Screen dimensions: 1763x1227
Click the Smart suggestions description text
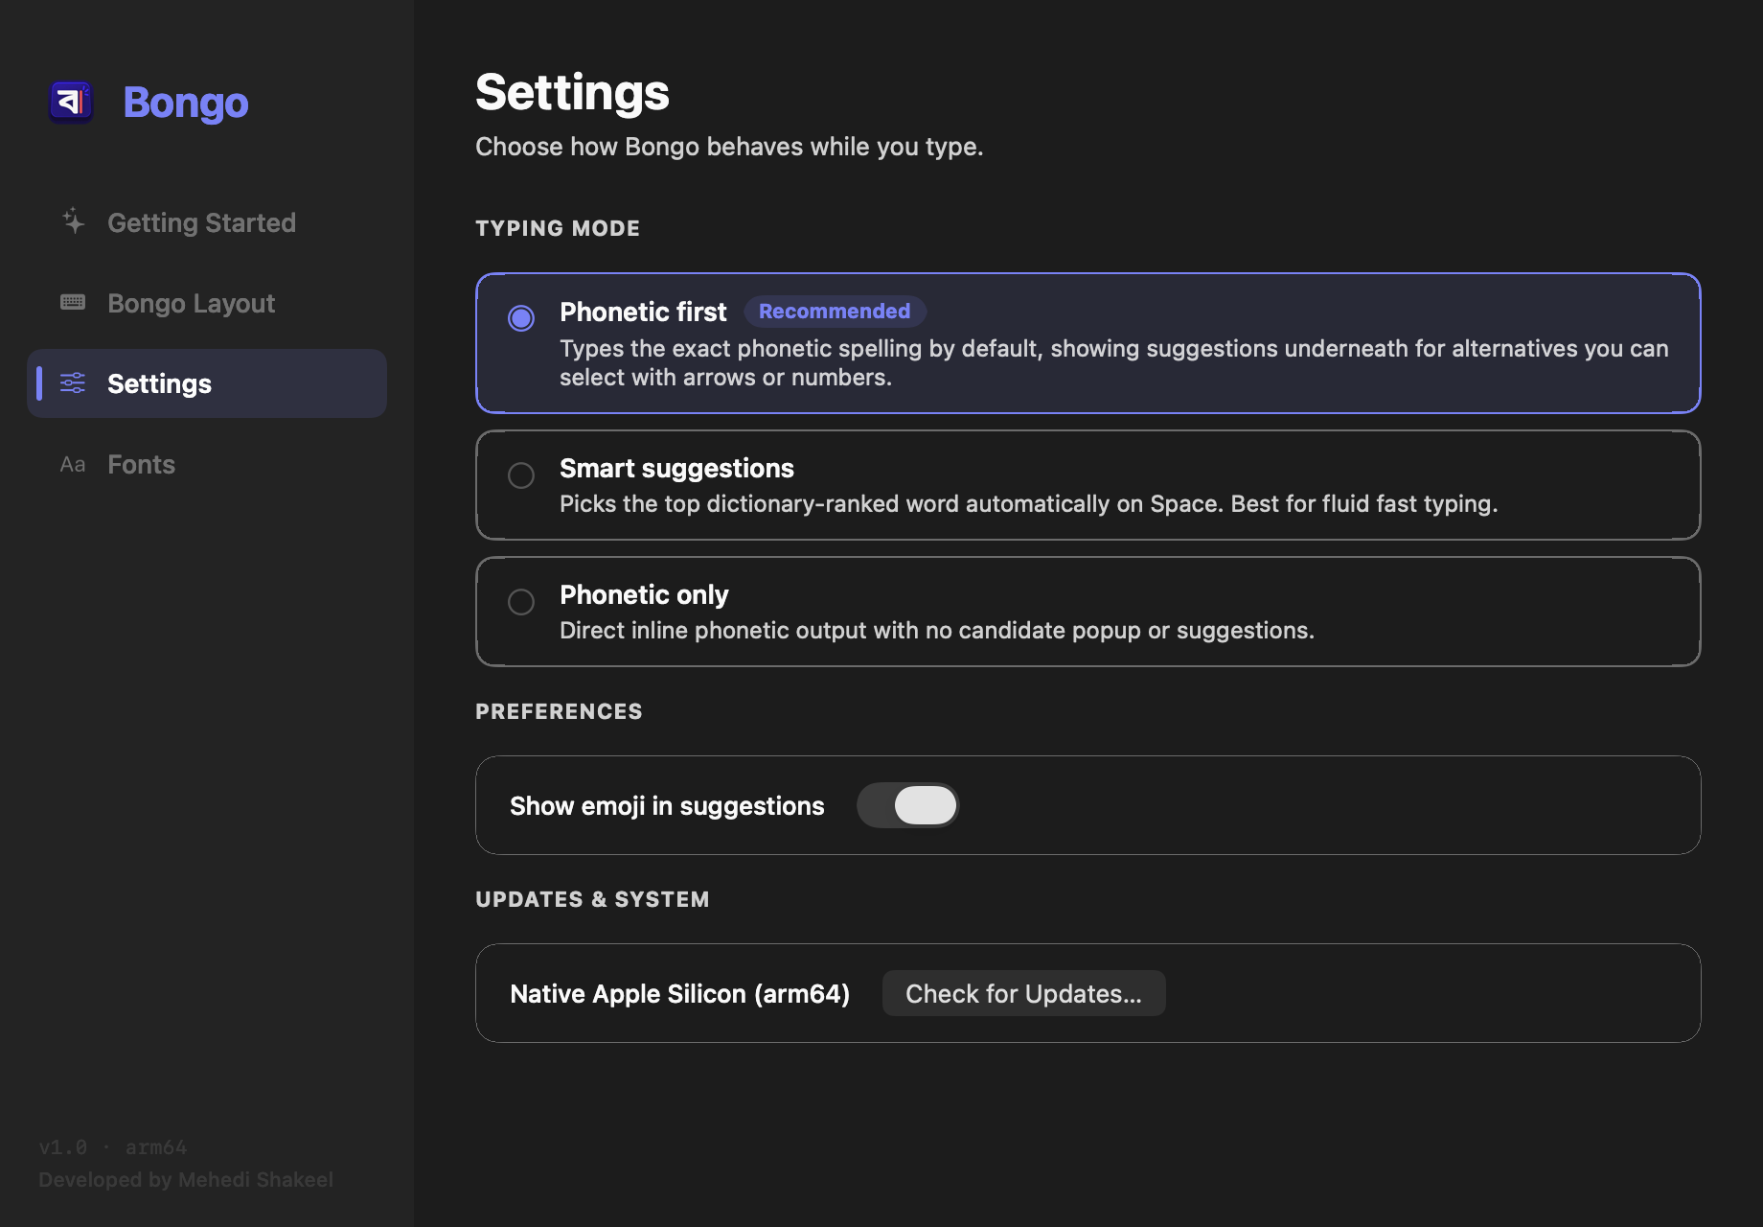coord(1028,504)
